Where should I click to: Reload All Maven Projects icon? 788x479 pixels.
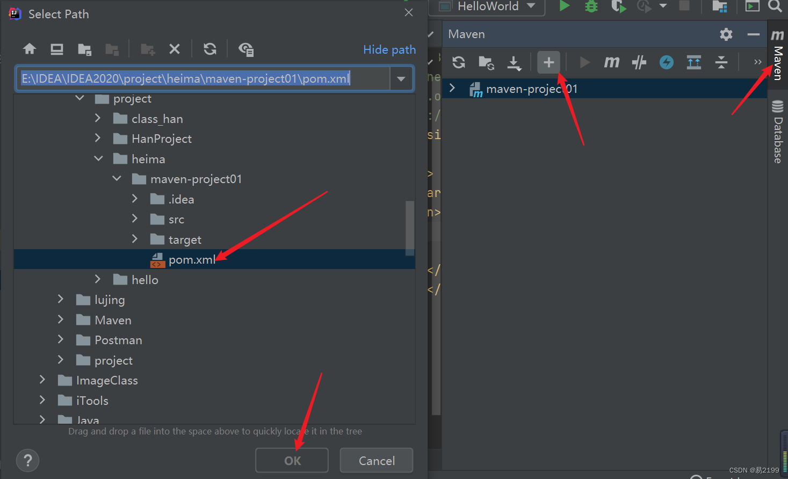click(459, 62)
